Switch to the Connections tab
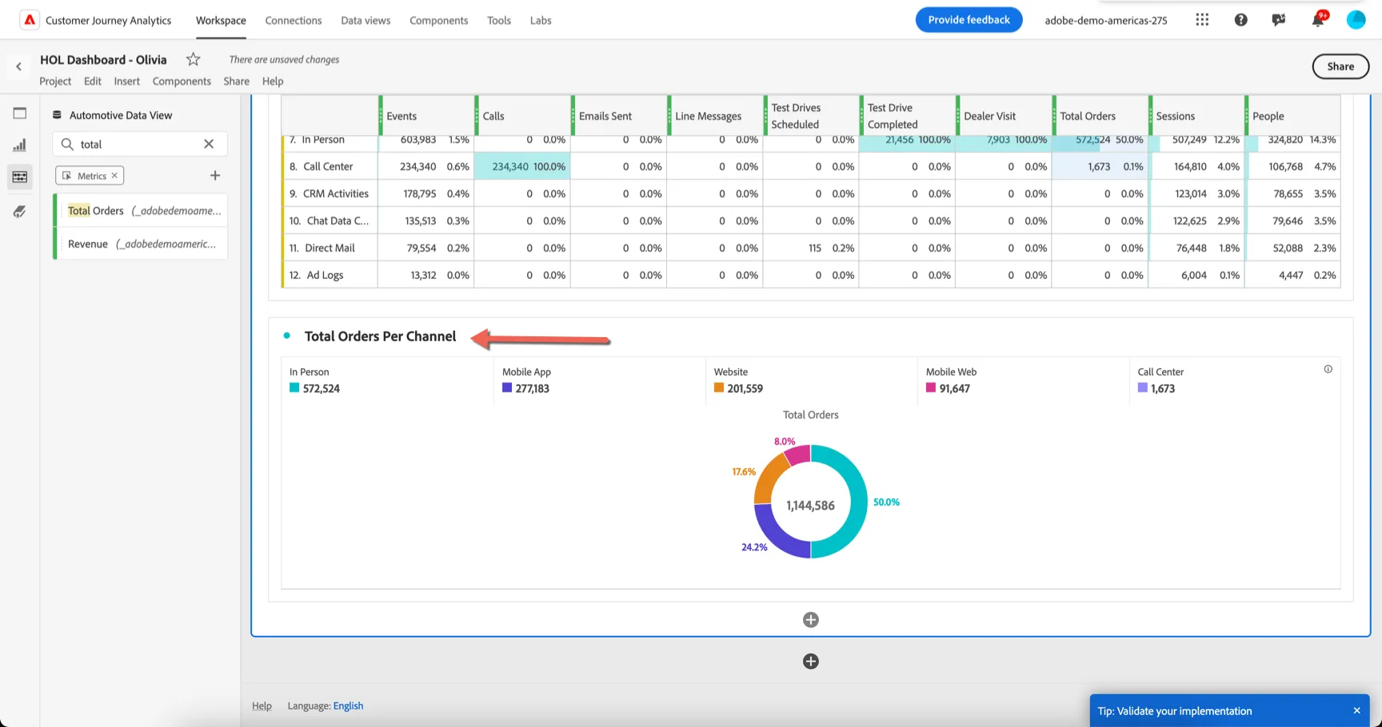Screen dimensions: 1382x727 coord(294,20)
